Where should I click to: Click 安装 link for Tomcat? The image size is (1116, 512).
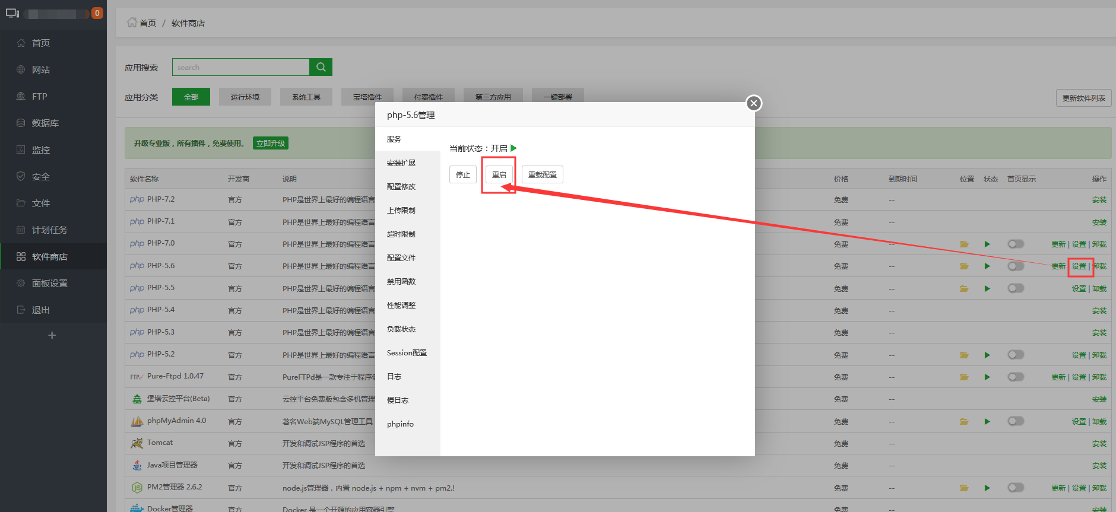click(1099, 443)
